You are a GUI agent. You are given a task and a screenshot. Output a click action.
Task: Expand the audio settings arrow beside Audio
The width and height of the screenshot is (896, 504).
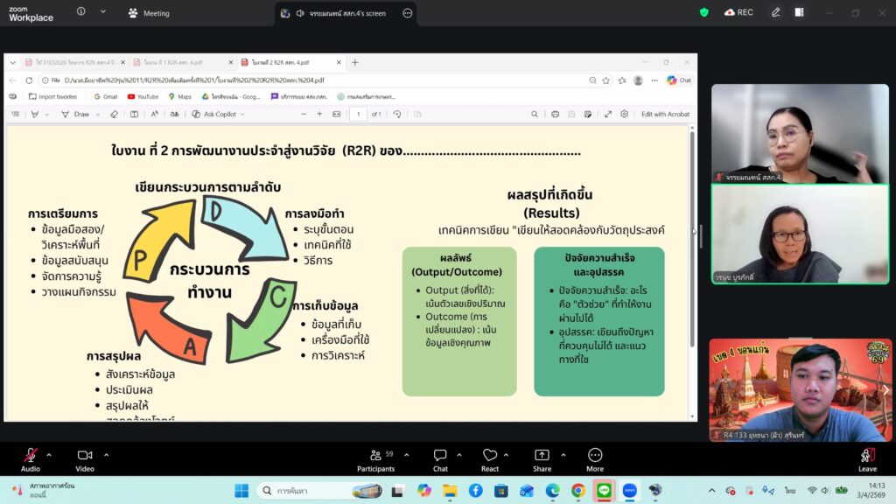click(49, 455)
